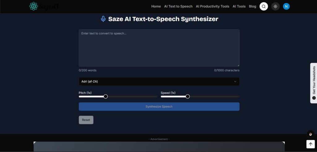Click the Advertisement label
The image size is (317, 152).
click(159, 139)
